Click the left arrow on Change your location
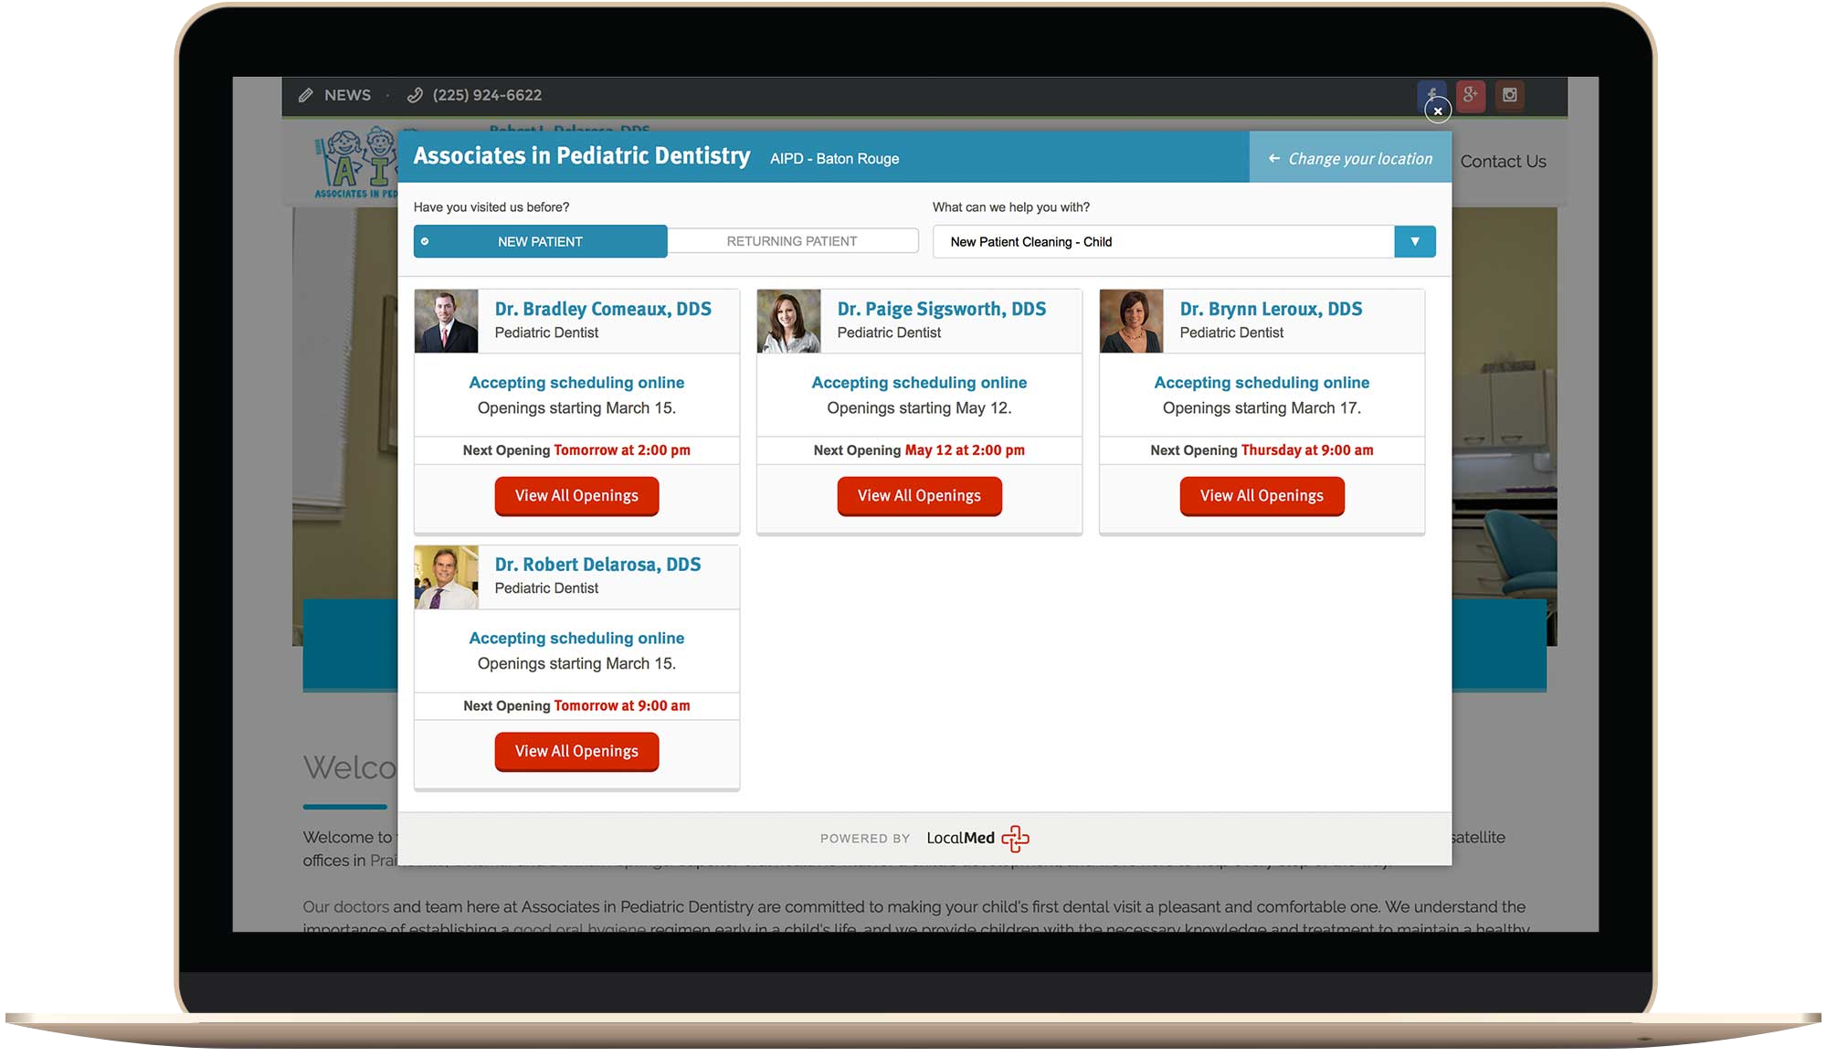 pos(1273,157)
